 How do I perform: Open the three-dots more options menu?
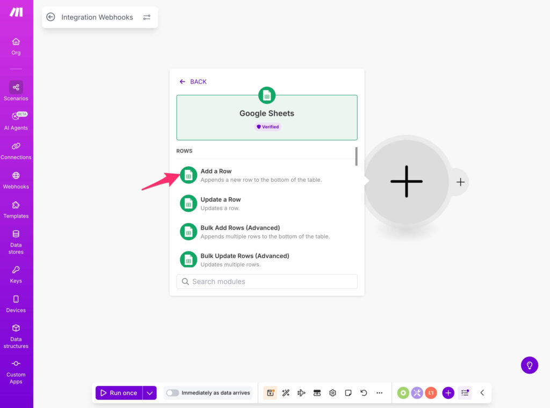pos(379,393)
